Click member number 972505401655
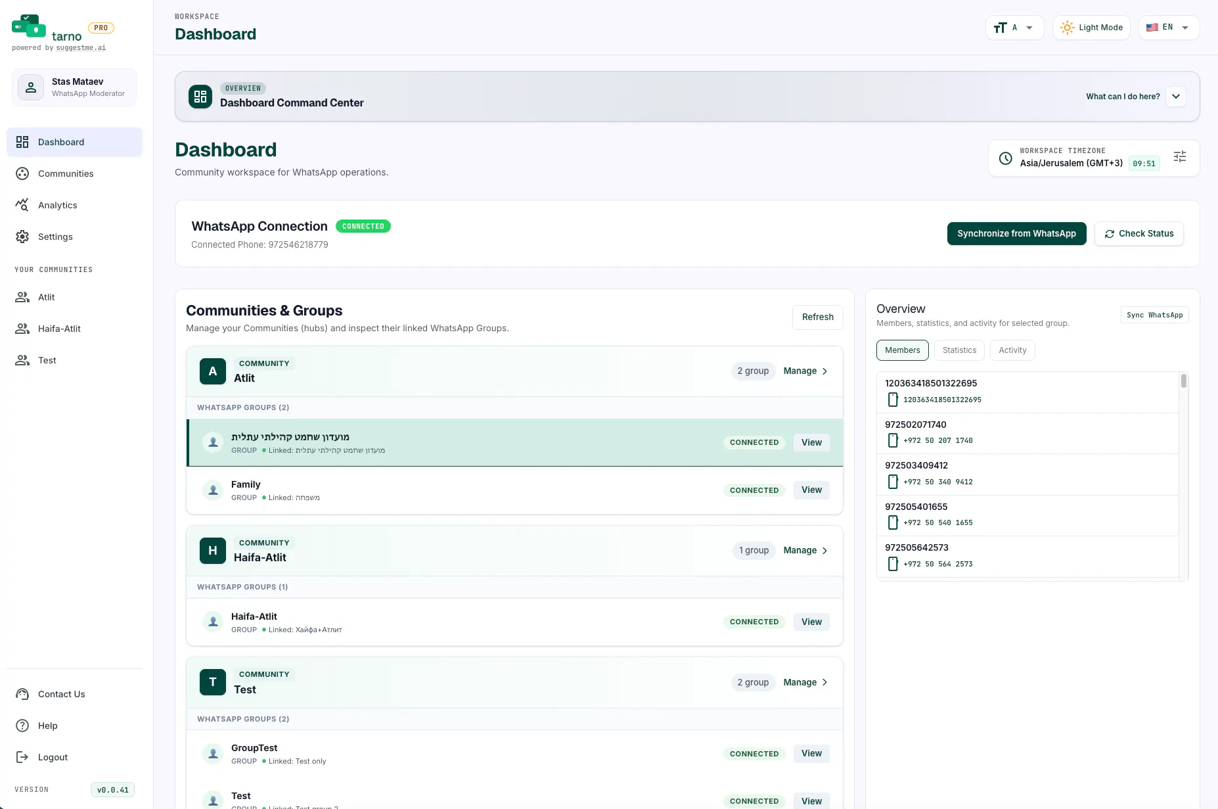 pos(916,507)
